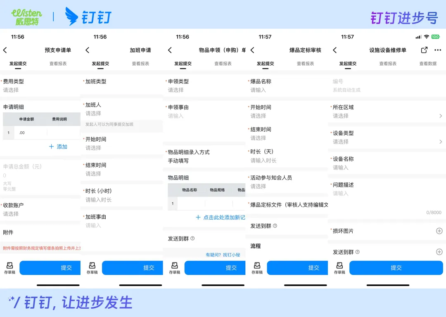Go back from the 加班申请 screen
The image size is (446, 317).
(87, 50)
